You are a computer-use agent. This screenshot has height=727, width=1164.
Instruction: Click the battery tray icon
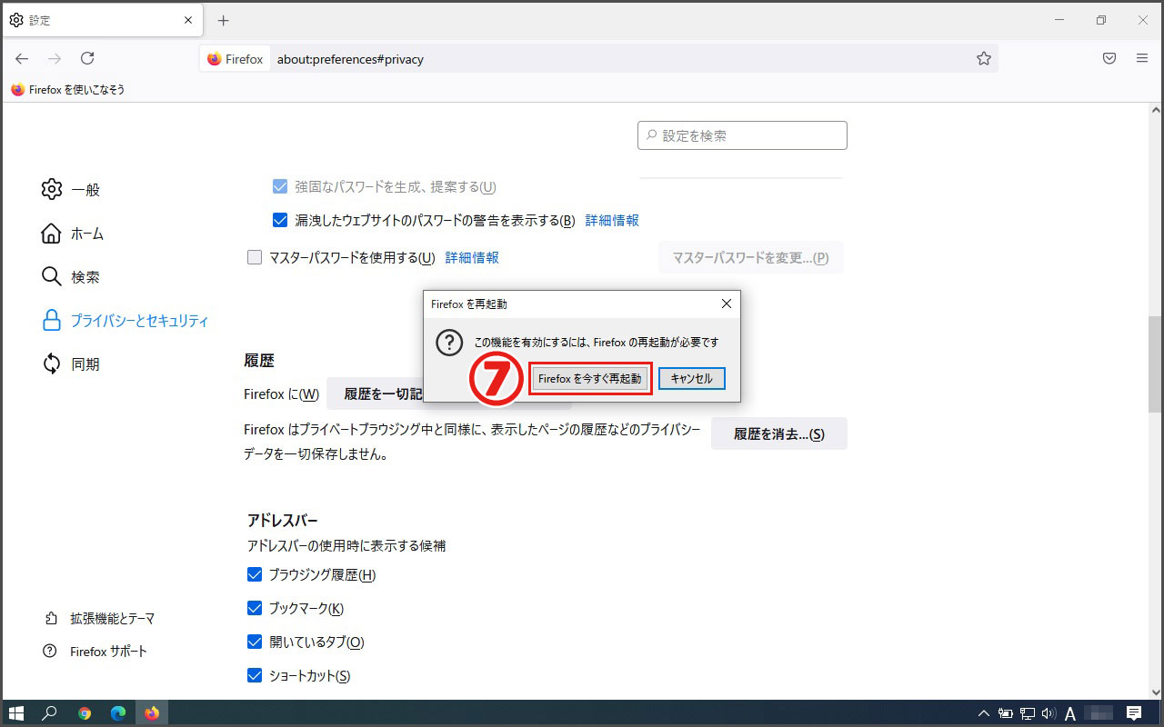tap(1006, 713)
